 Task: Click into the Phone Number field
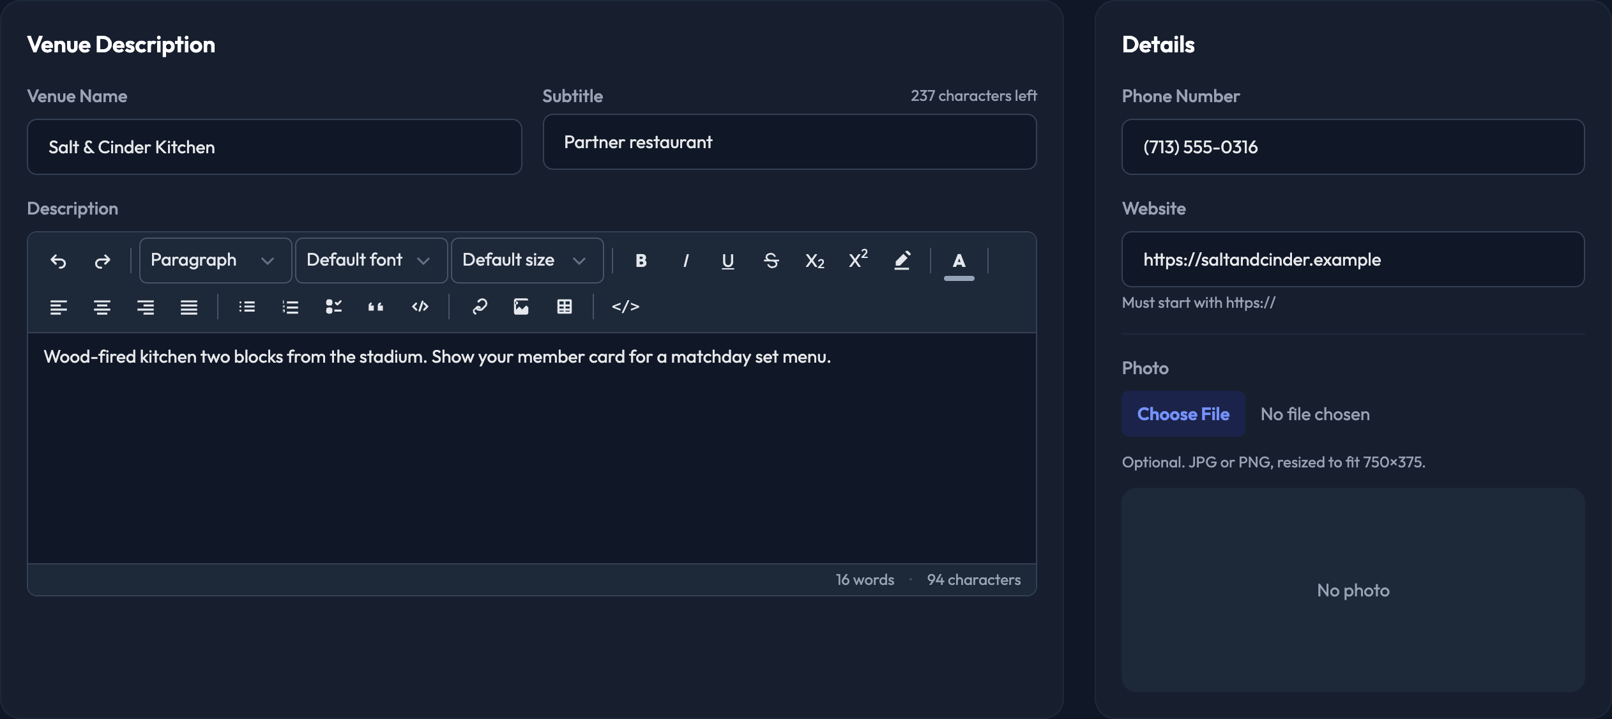coord(1353,147)
